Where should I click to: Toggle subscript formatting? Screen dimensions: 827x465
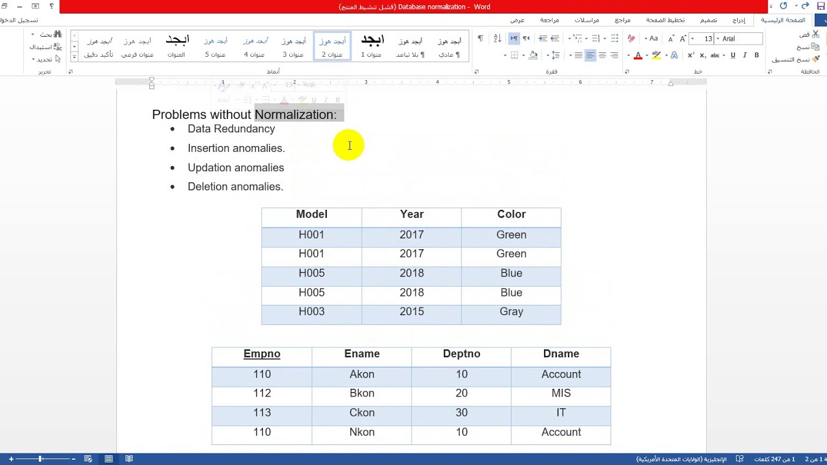point(703,55)
